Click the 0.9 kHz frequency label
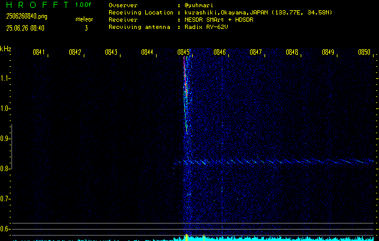379x241 pixels. point(4,139)
